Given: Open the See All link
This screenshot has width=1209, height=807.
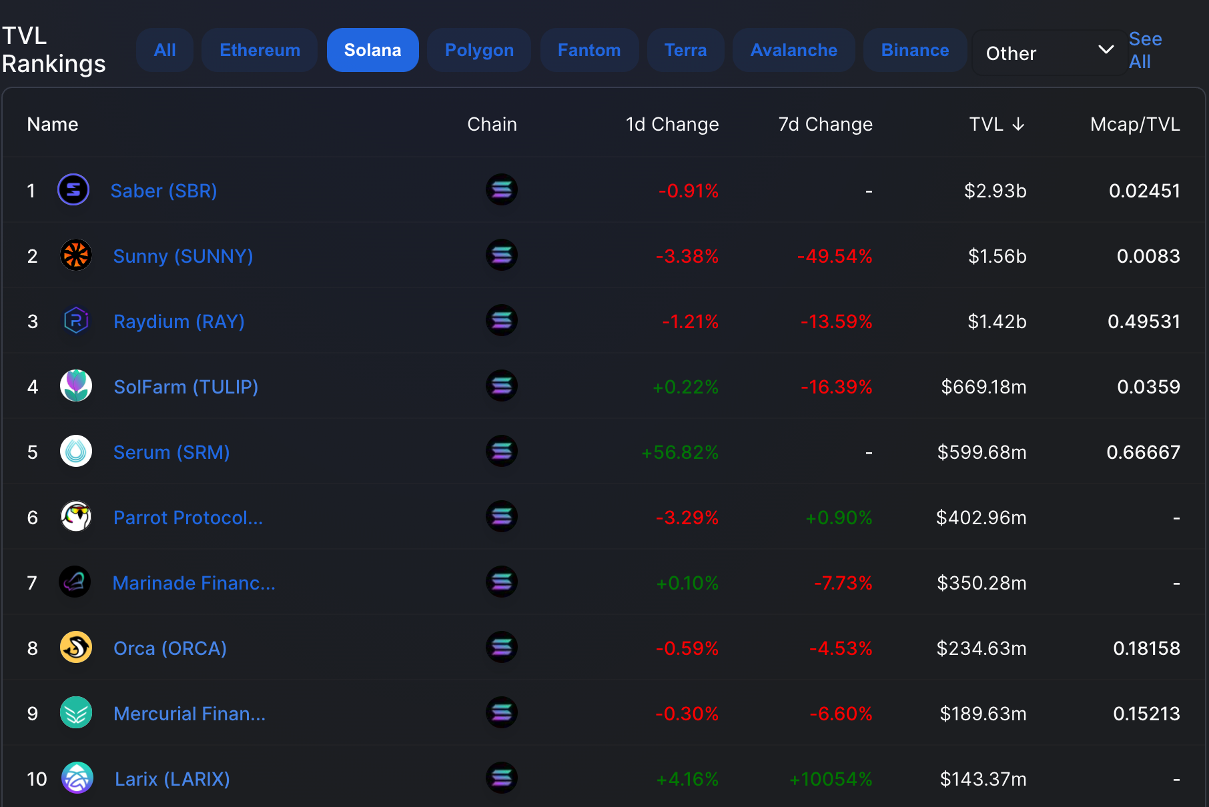Looking at the screenshot, I should 1145,50.
